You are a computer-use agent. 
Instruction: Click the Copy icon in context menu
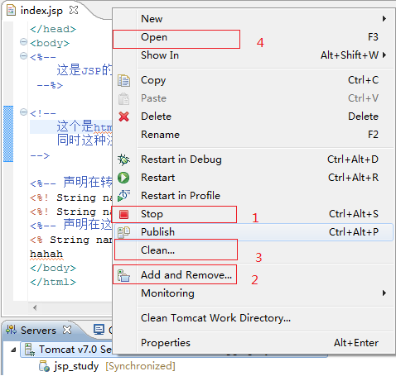click(x=123, y=80)
